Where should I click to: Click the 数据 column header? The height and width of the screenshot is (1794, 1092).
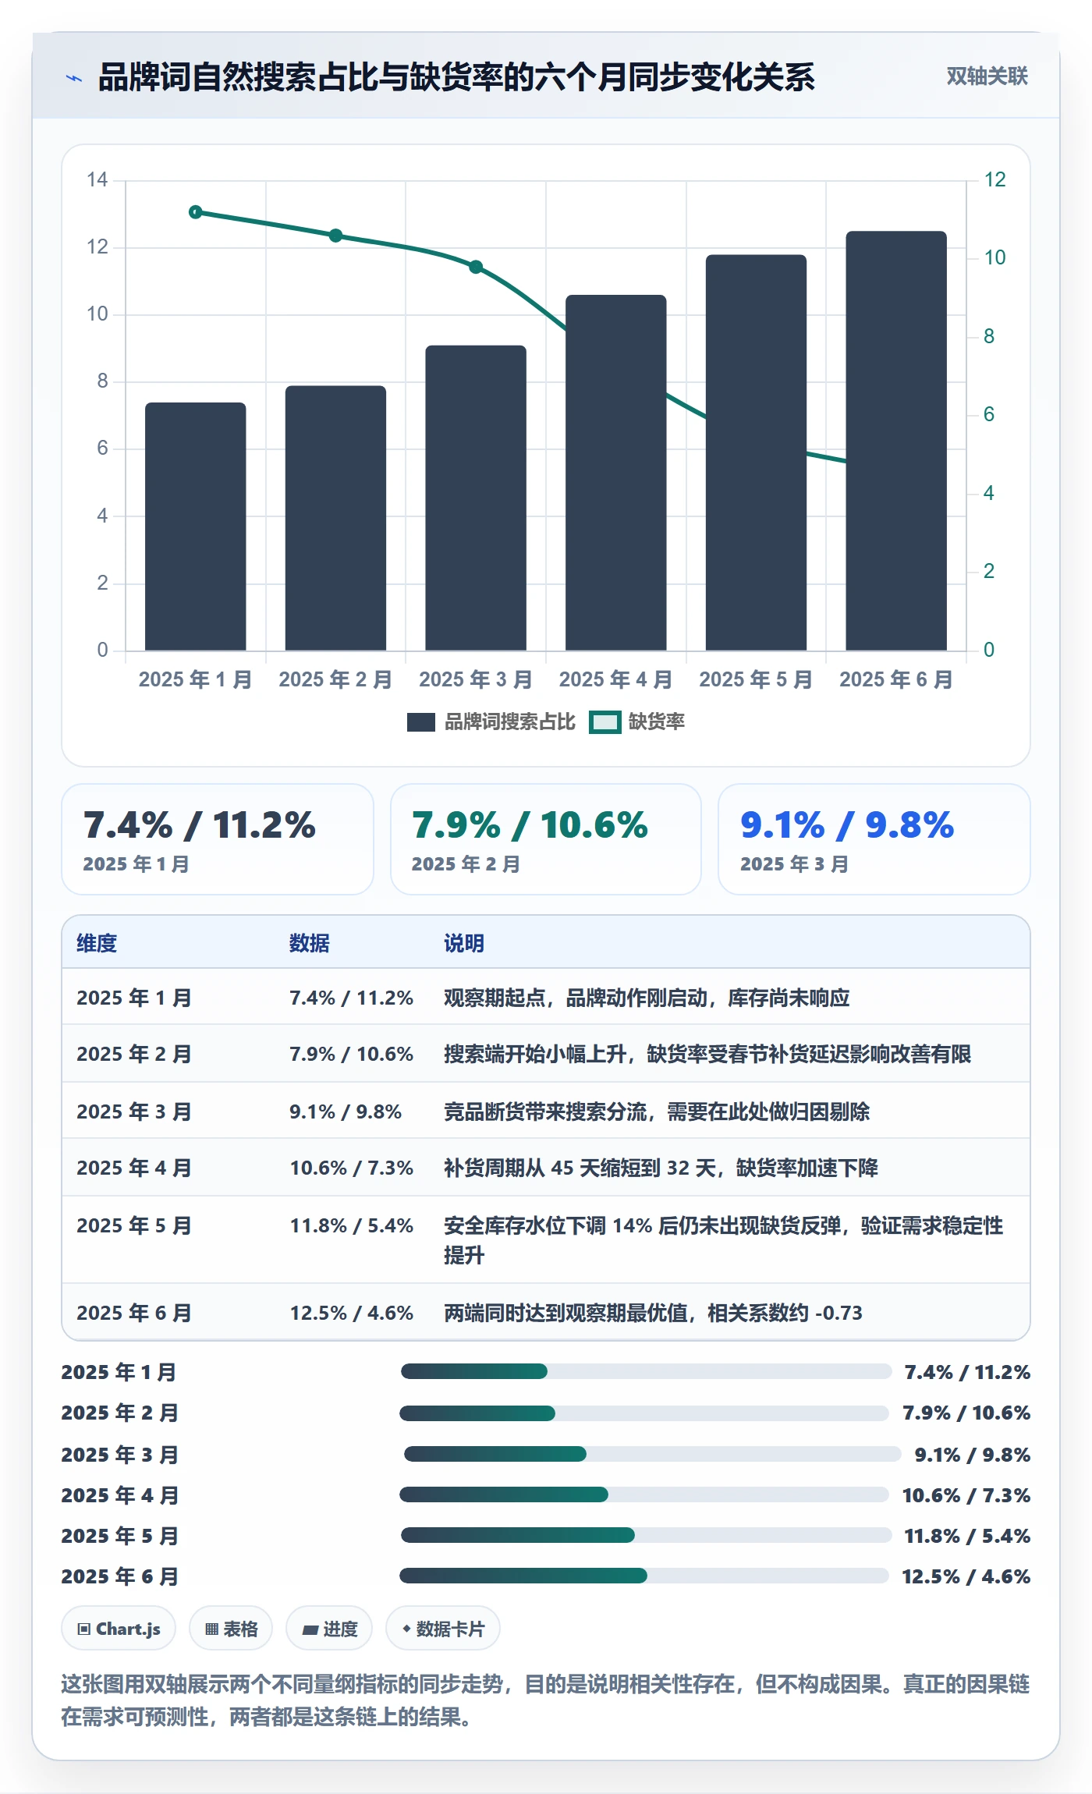coord(310,943)
